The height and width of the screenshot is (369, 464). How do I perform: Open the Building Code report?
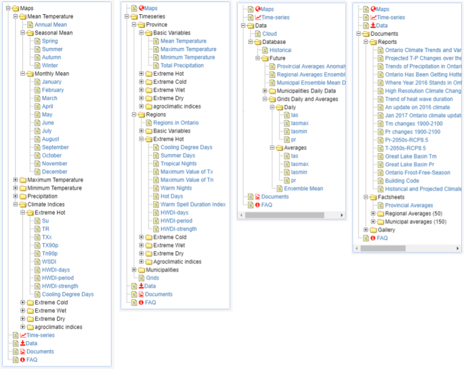click(x=402, y=181)
